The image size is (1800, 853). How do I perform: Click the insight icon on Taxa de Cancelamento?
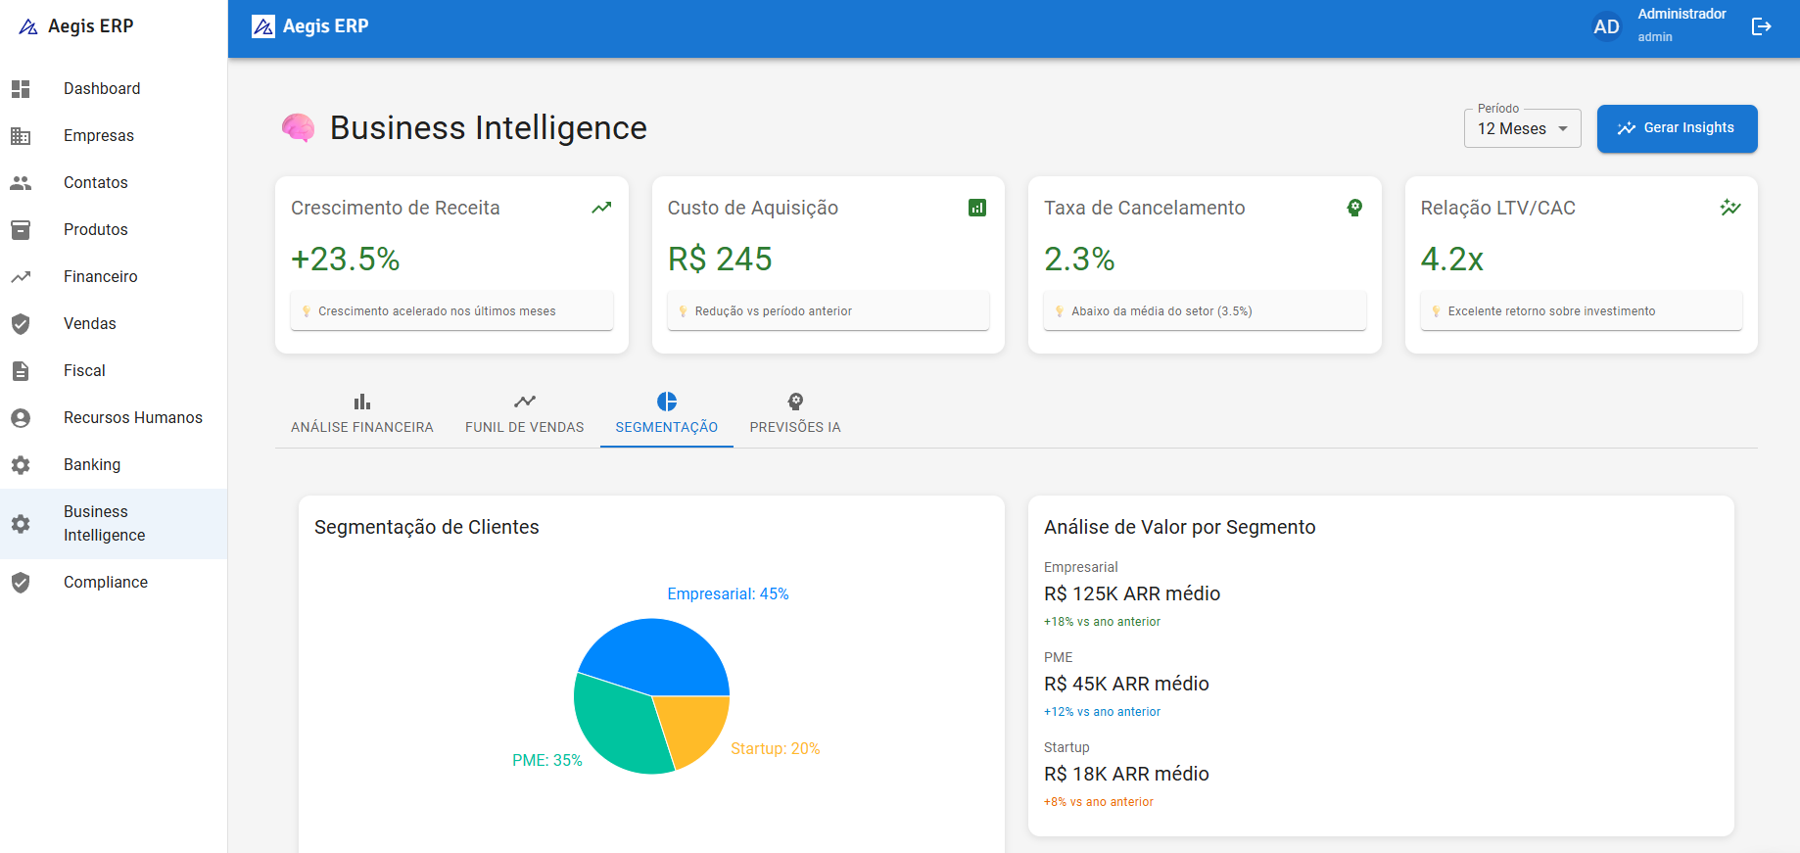click(1354, 208)
